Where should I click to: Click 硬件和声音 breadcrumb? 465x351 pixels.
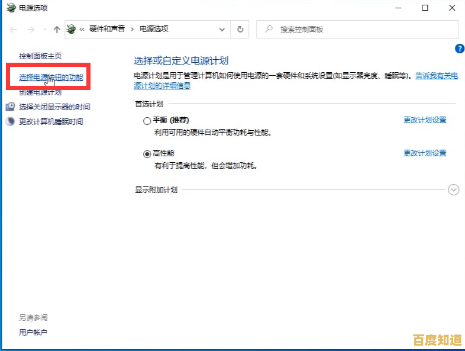click(x=107, y=29)
